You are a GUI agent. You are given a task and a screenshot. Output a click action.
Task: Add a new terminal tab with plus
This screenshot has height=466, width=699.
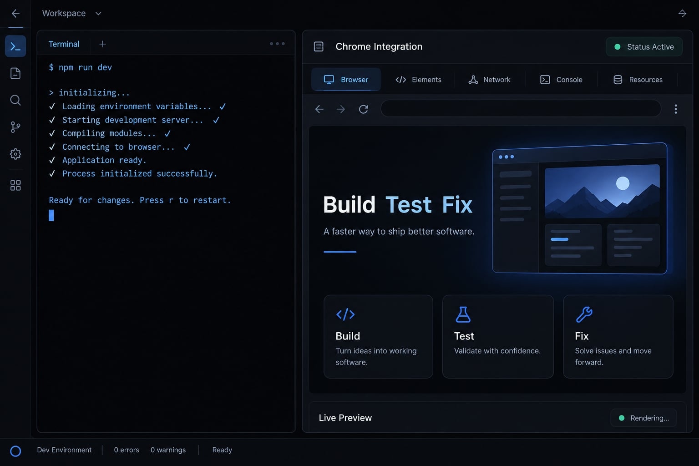pos(102,44)
